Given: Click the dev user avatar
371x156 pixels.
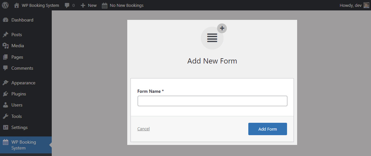Looking at the screenshot, I should tap(366, 5).
